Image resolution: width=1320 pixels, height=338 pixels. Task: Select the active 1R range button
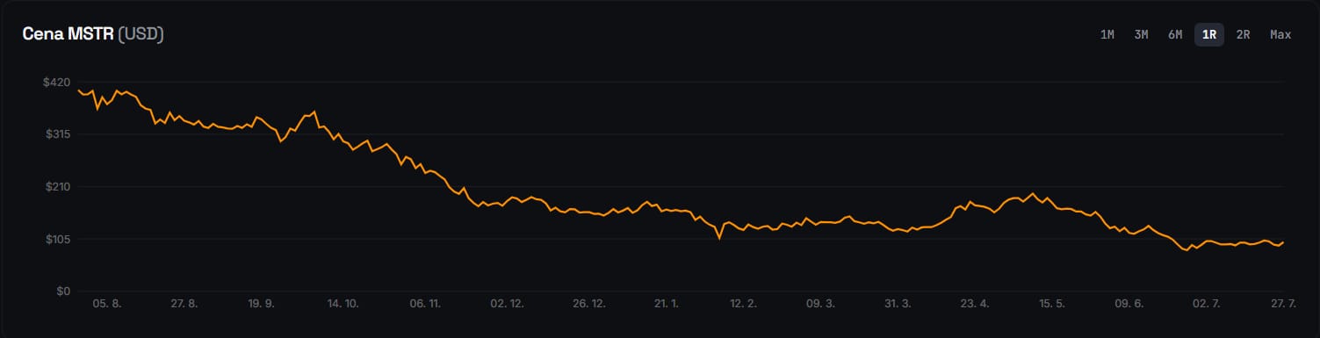coord(1209,34)
